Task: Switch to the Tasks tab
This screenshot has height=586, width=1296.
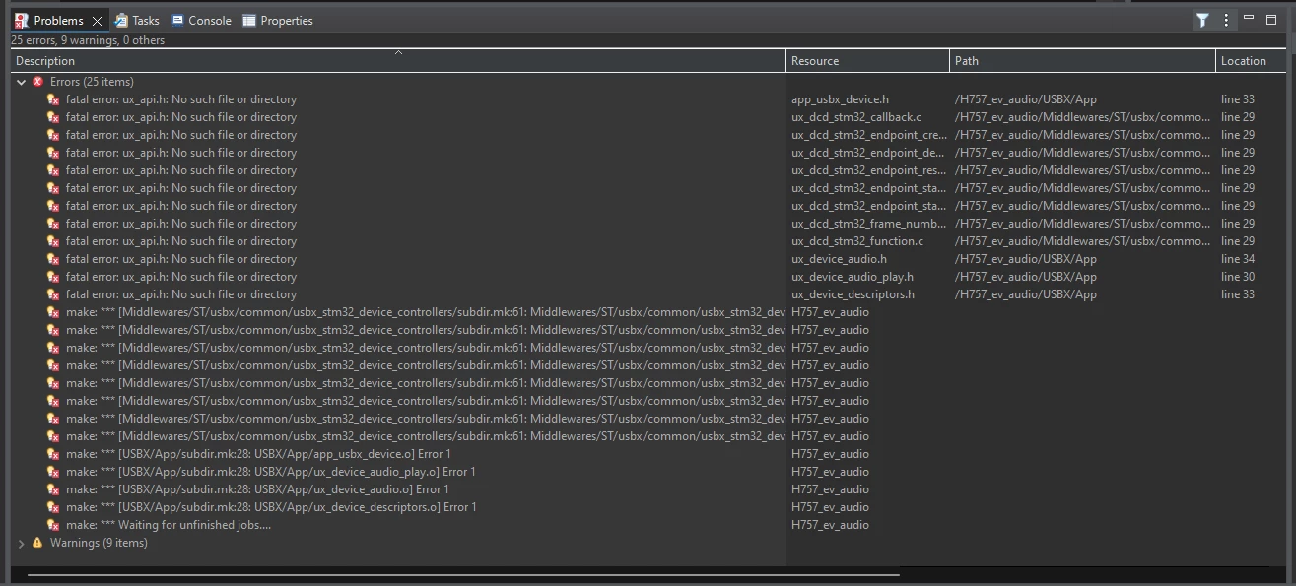Action: 136,20
